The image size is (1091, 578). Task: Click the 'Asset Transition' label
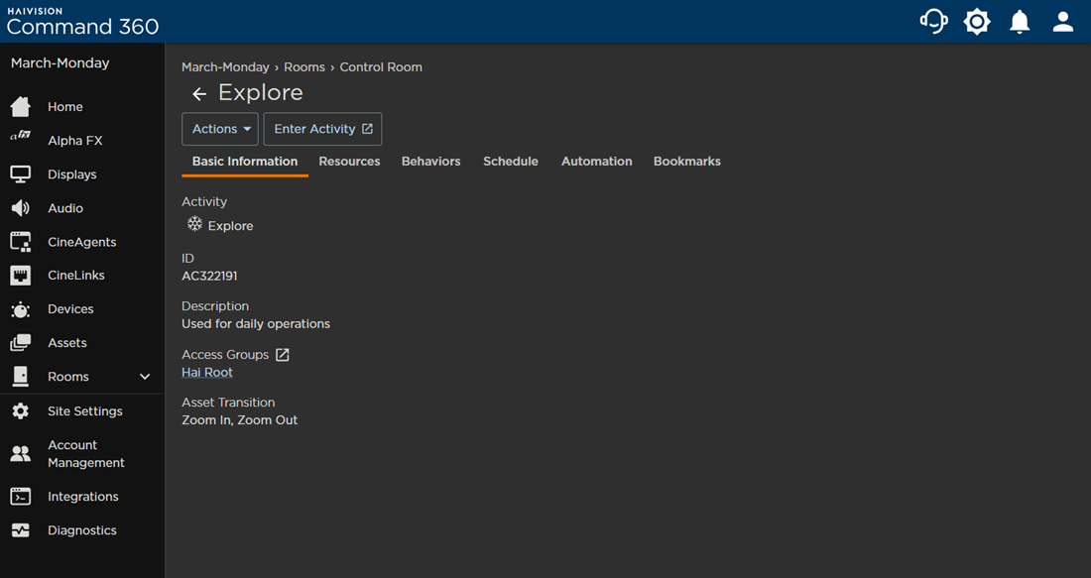pyautogui.click(x=228, y=403)
